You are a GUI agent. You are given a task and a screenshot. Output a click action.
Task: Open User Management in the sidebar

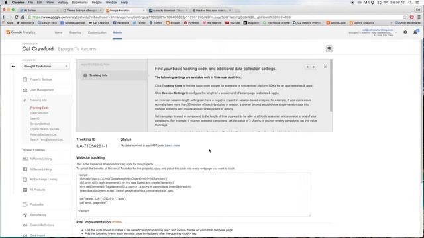[x=42, y=90]
